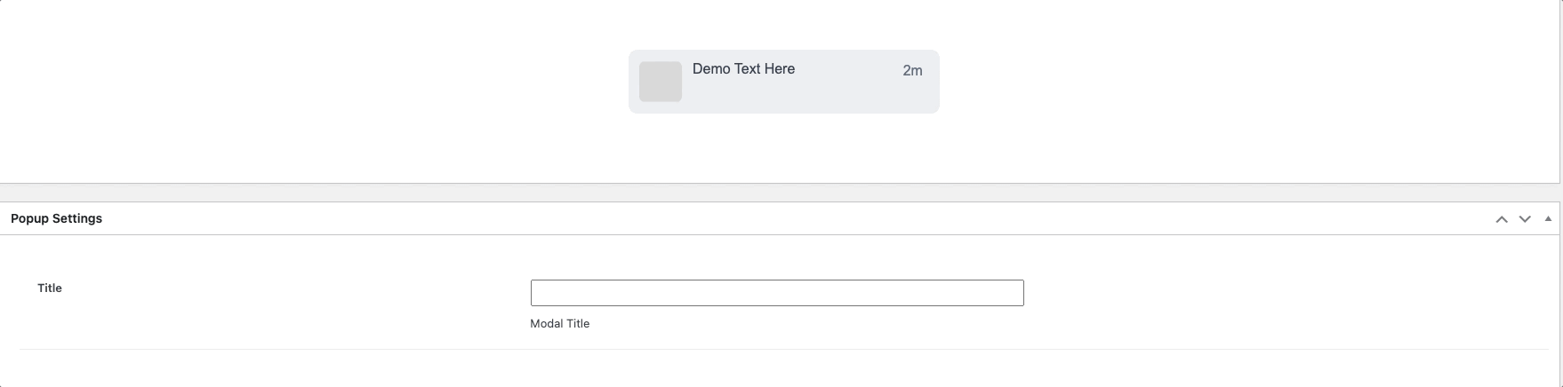Focus the Title text input field
This screenshot has width=1563, height=387.
click(x=776, y=293)
